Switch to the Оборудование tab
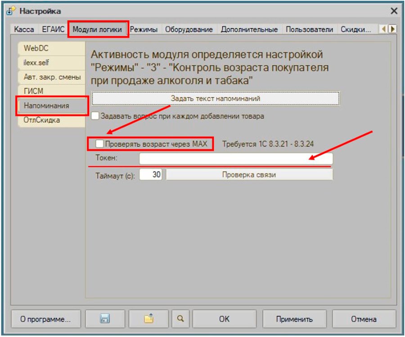 189,29
